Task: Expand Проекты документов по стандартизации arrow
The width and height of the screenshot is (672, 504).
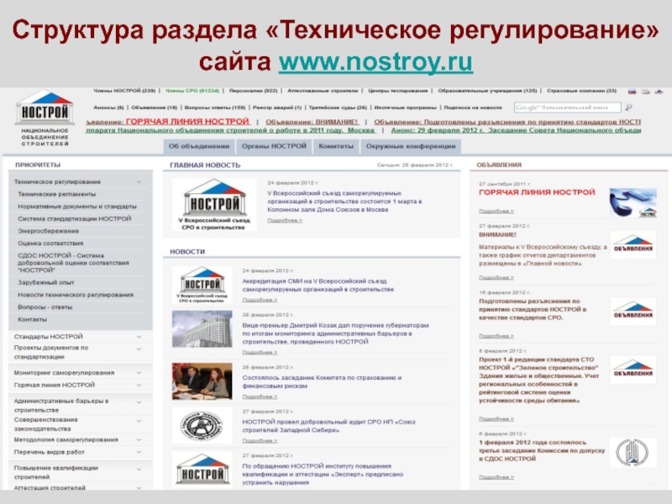Action: (139, 349)
